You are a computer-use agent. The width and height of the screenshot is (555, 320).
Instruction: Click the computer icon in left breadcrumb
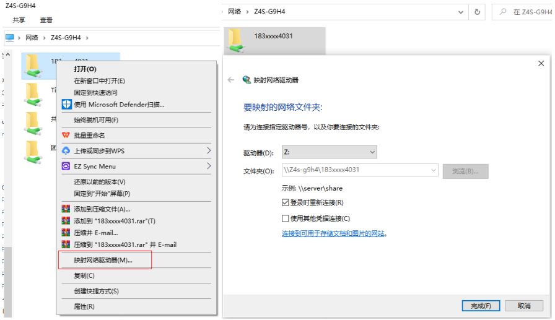tap(9, 38)
